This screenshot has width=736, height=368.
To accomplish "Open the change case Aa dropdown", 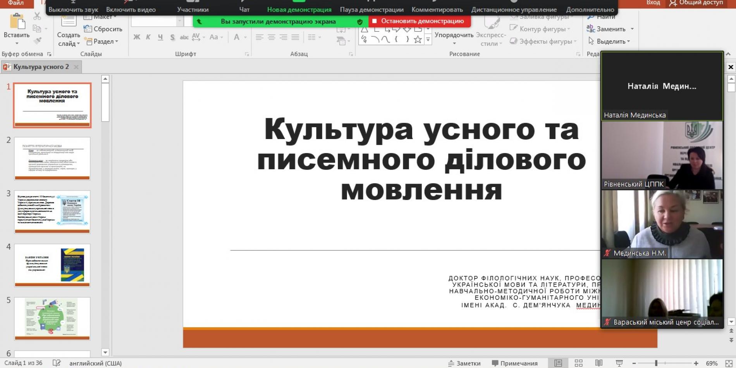I will click(x=216, y=37).
